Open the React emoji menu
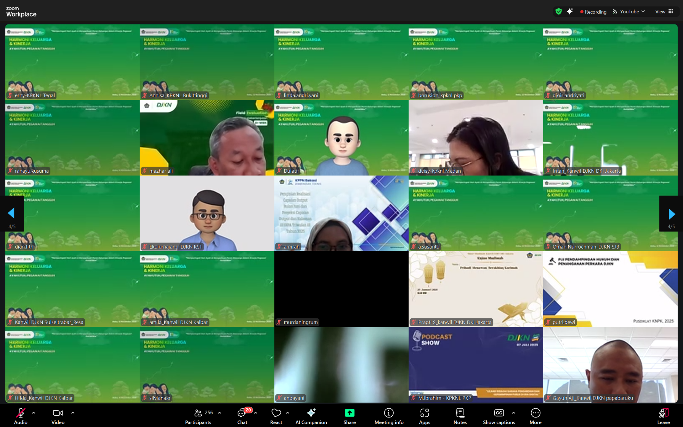This screenshot has width=683, height=427. (276, 416)
